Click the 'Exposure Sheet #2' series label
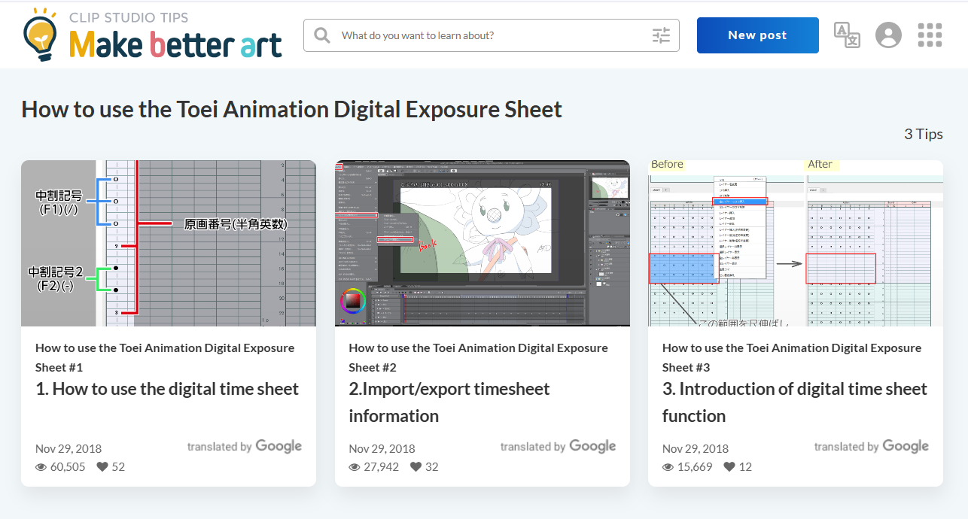This screenshot has width=968, height=519. [x=479, y=357]
